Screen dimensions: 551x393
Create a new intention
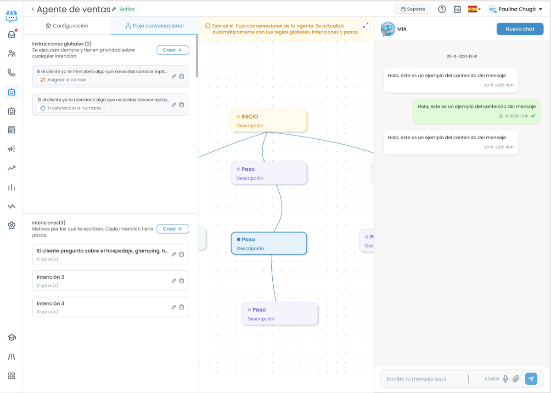tap(173, 229)
